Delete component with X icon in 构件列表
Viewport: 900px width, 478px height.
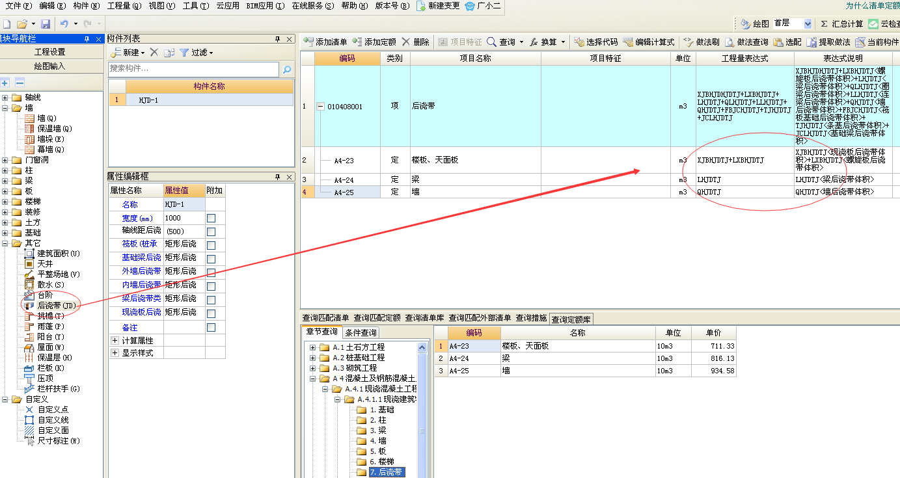154,52
